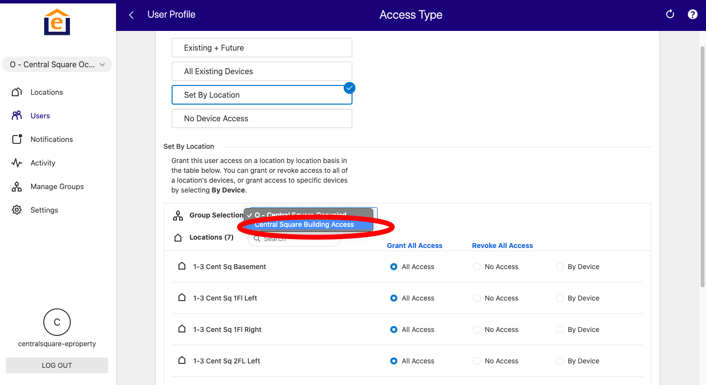This screenshot has width=706, height=385.
Task: Choose O - Central Square Occupied dropdown option
Action: coord(308,215)
